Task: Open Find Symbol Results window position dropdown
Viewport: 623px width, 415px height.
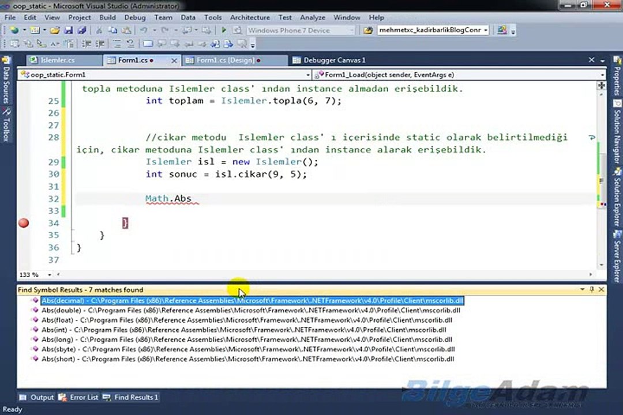Action: [x=583, y=289]
